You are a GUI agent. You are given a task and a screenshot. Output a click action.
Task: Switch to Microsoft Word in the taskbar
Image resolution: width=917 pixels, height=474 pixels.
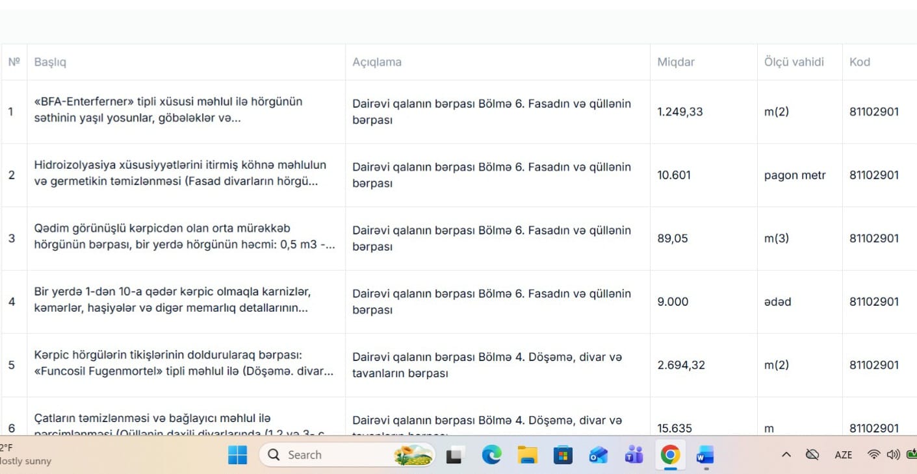(x=704, y=455)
